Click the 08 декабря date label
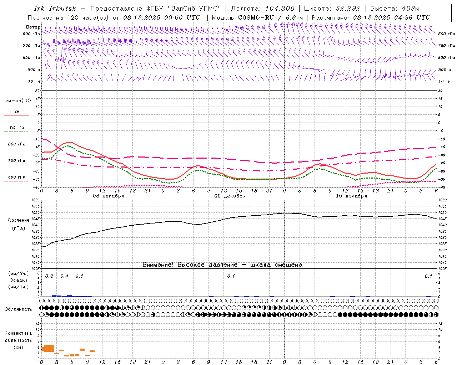Image resolution: width=457 pixels, height=365 pixels. [x=108, y=196]
